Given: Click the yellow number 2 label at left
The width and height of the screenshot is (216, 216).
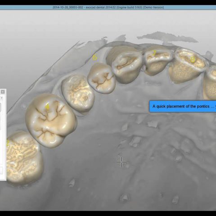Looking at the screenshot, I should [x=8, y=143].
